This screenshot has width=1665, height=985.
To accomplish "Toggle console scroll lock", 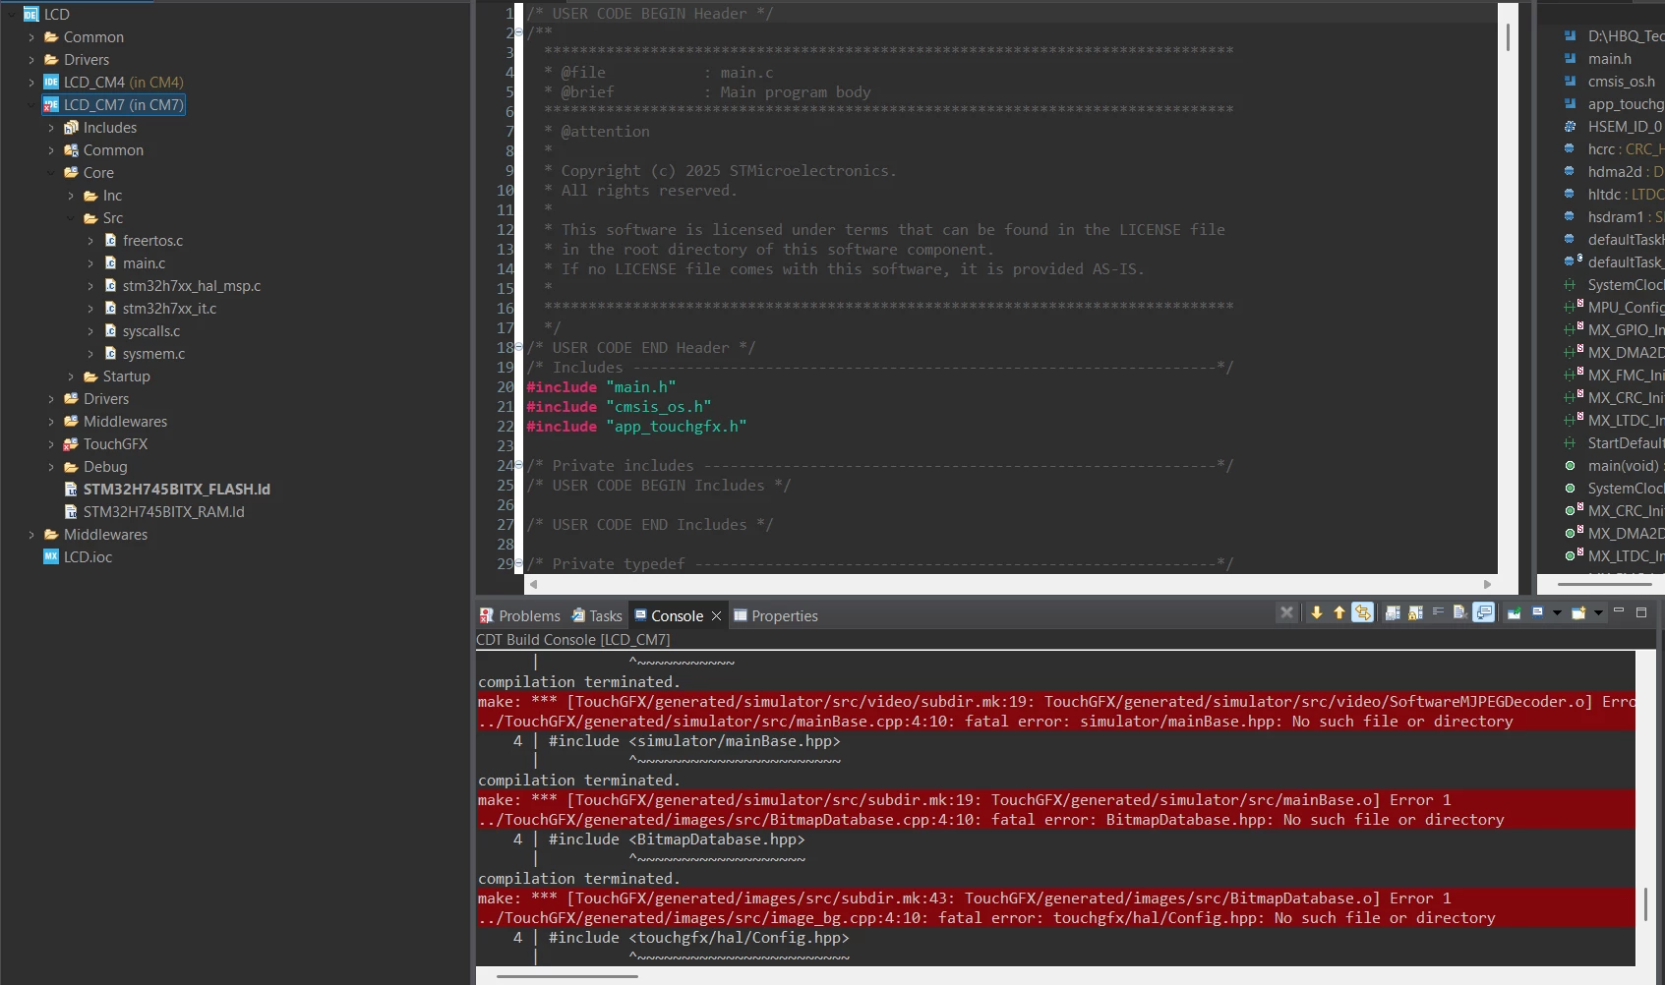I will [1415, 612].
